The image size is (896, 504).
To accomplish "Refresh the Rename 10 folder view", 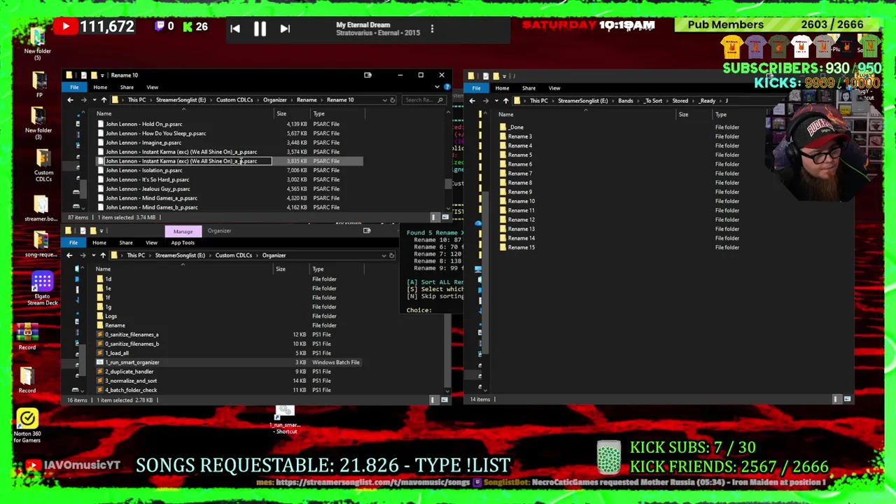I will coord(393,100).
